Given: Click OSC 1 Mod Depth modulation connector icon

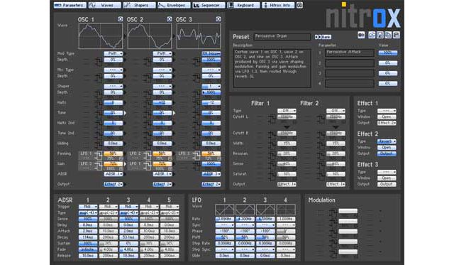Looking at the screenshot, I should pyautogui.click(x=99, y=61).
